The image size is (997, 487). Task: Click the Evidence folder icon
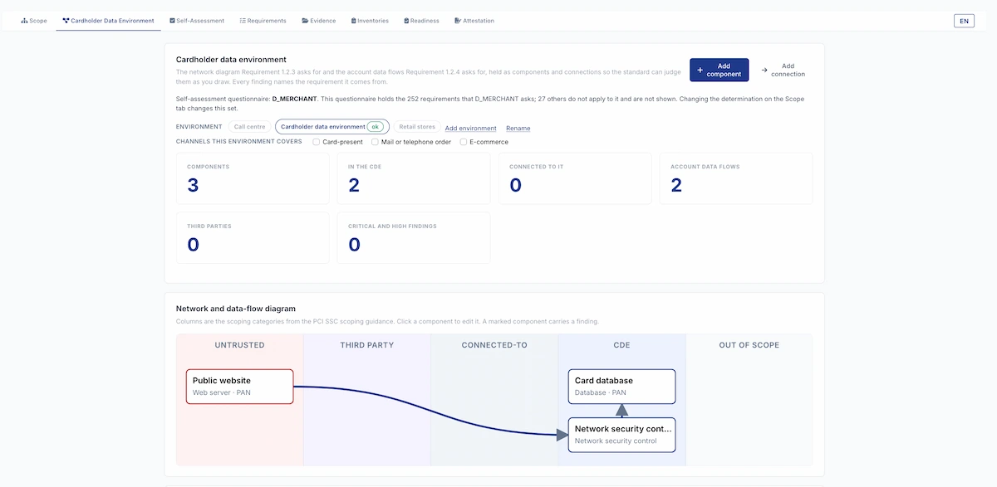pos(305,21)
